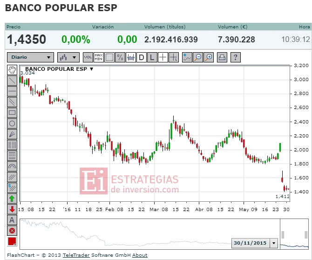Click the 10:39:12 time value
This screenshot has width=312, height=260.
tap(296, 40)
